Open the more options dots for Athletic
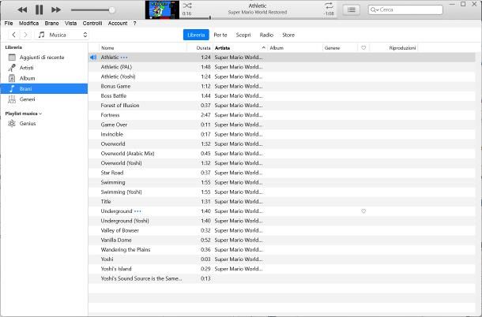 click(124, 58)
